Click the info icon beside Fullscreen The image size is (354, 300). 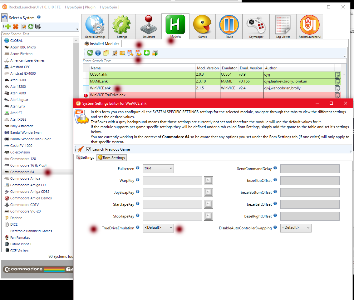tap(137, 168)
